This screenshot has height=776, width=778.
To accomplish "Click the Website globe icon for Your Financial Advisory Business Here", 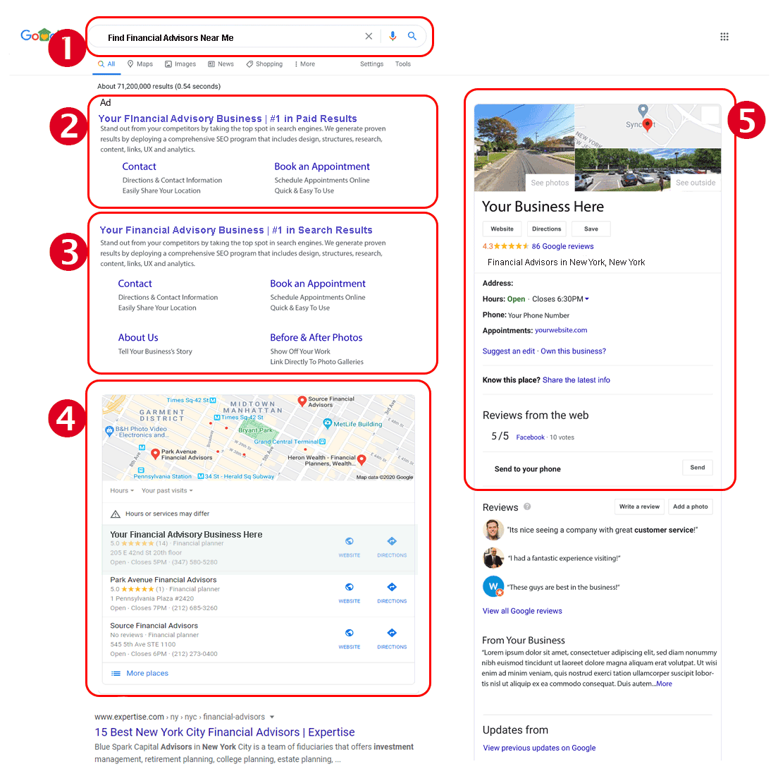I will tap(350, 542).
